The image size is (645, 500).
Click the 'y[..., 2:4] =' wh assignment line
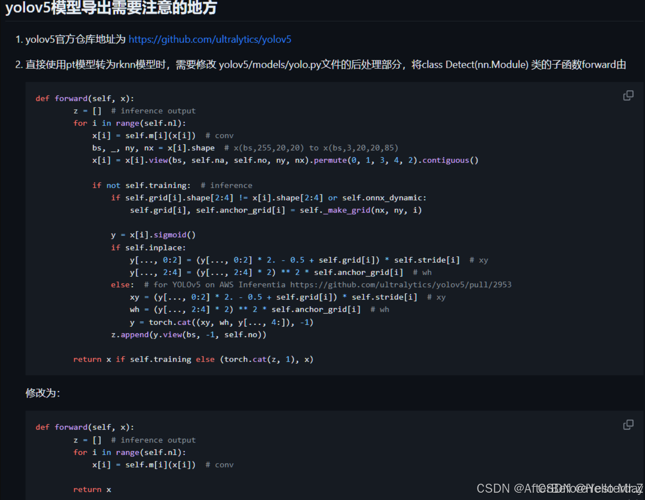[281, 272]
